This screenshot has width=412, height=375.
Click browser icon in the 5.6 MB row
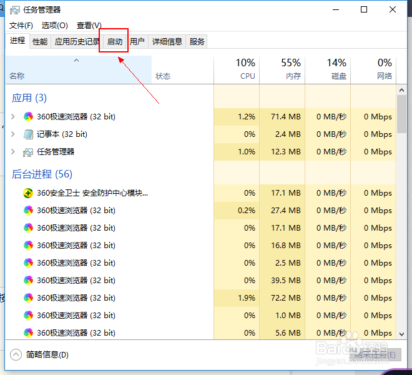pos(28,333)
